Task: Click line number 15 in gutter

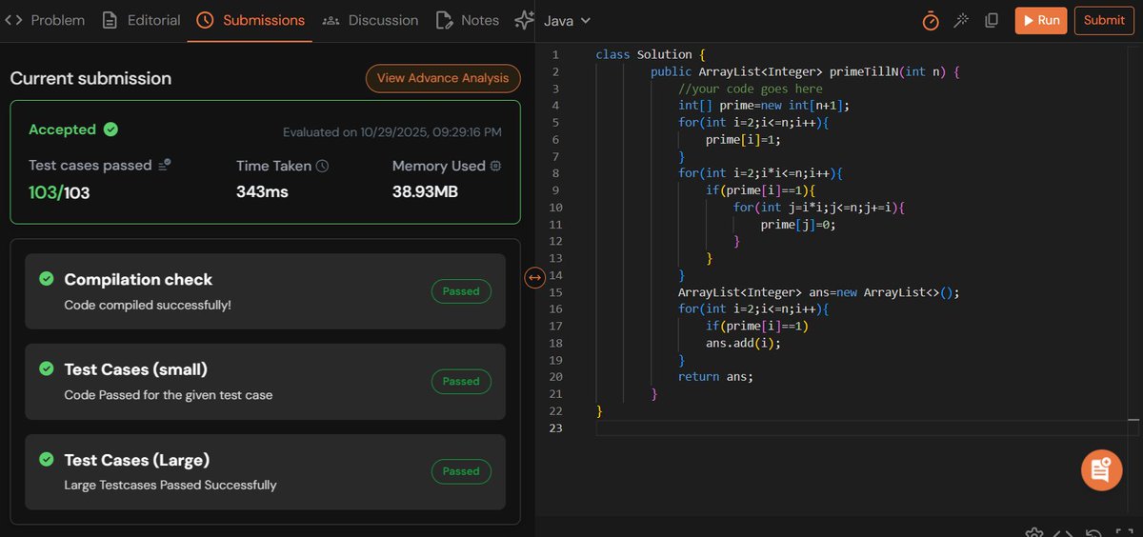Action: pos(554,292)
